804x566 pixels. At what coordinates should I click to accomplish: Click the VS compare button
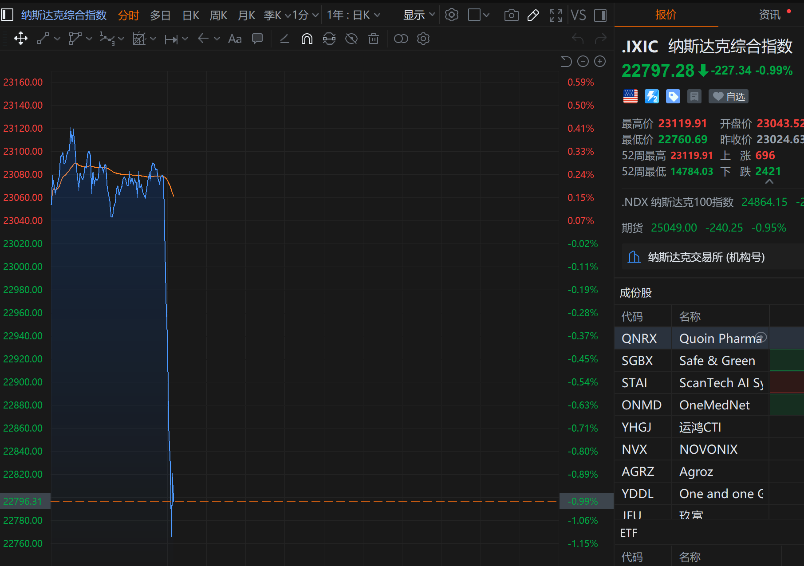pyautogui.click(x=578, y=16)
